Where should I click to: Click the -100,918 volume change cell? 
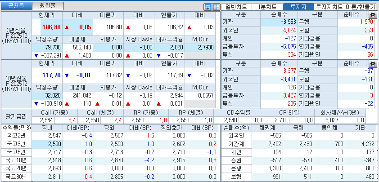47,104
